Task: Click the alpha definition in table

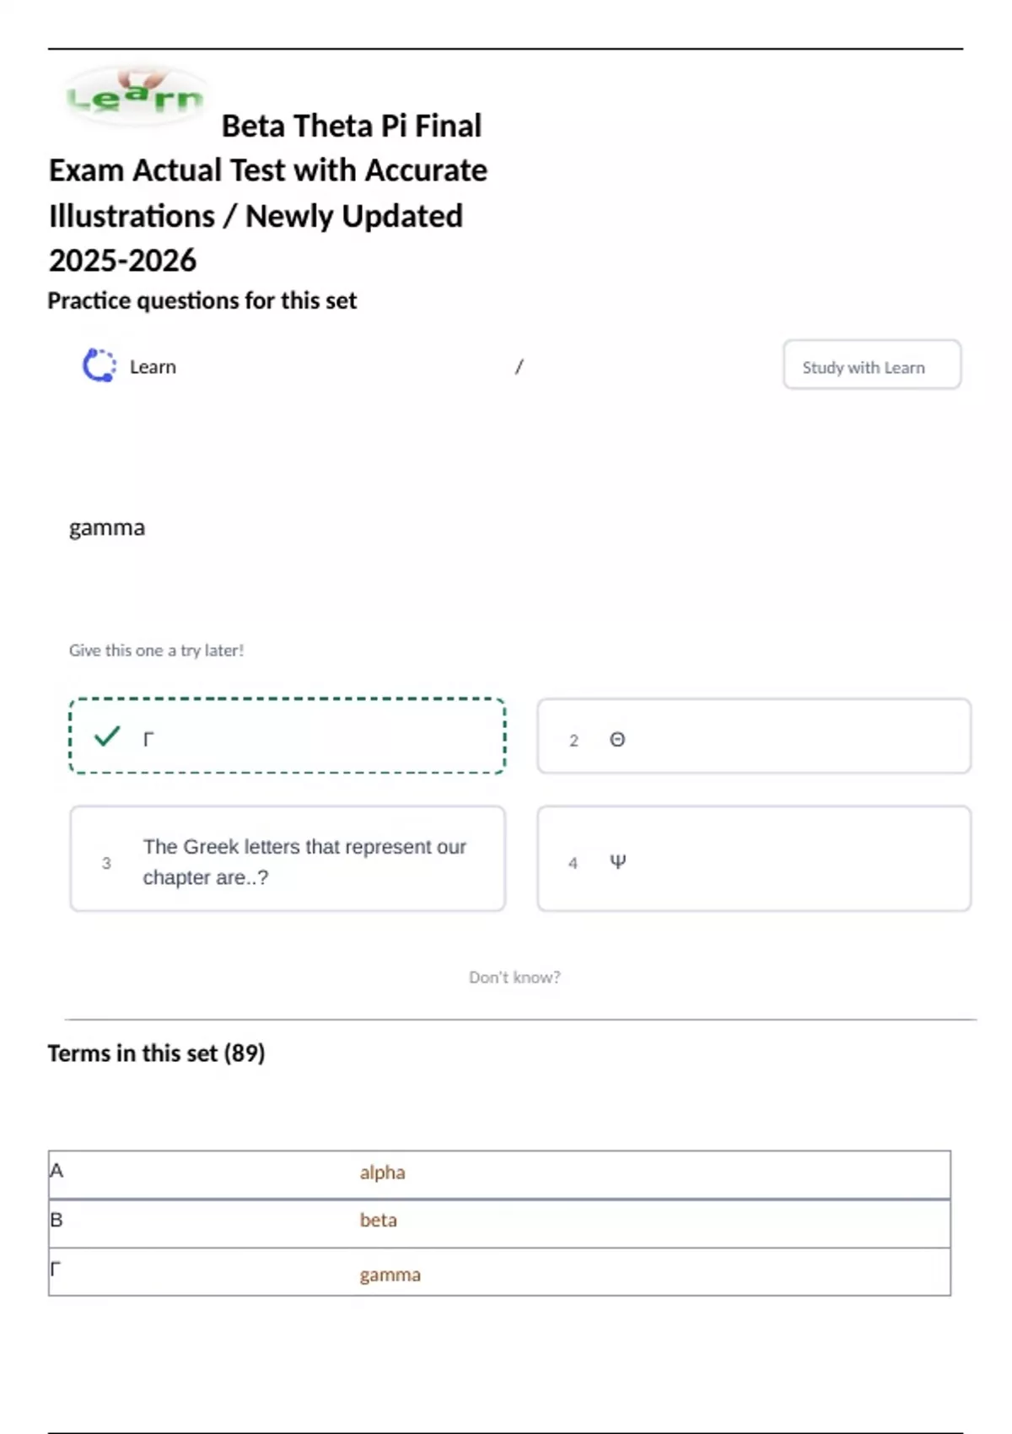Action: coord(382,1173)
